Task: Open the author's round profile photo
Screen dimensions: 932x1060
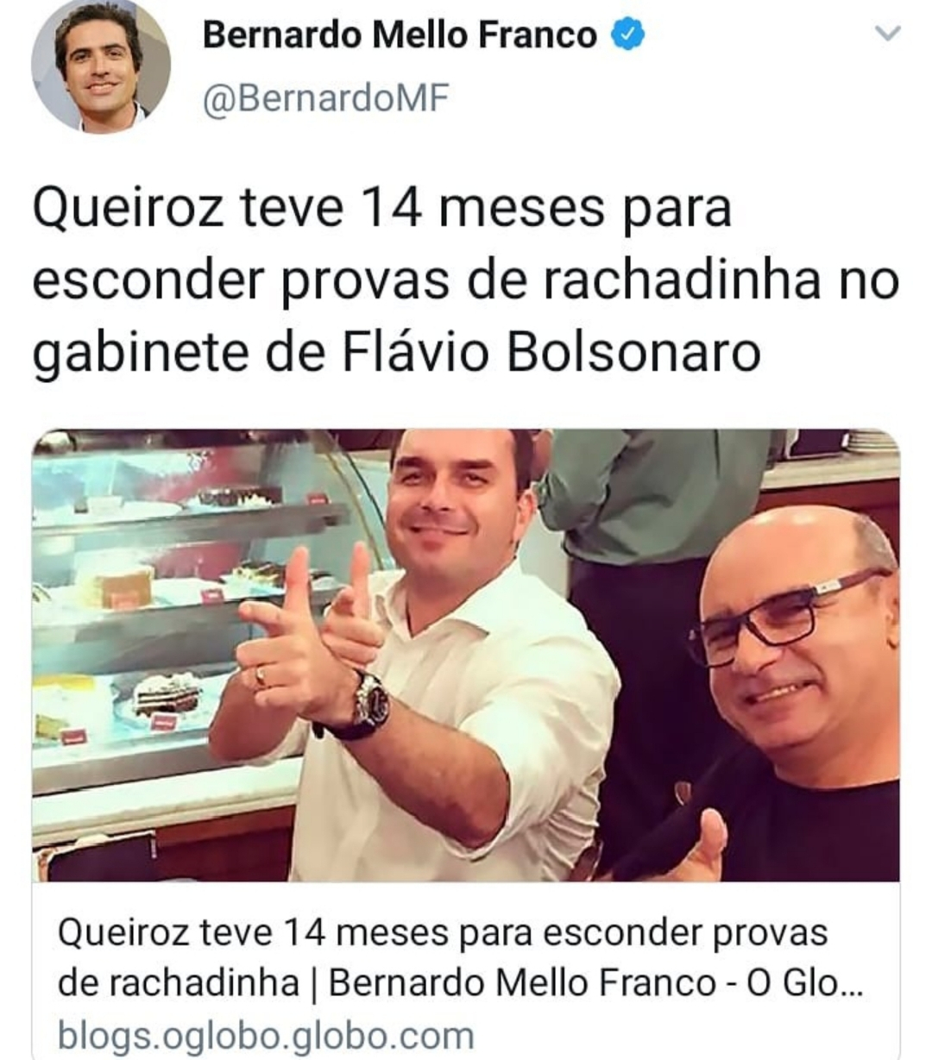Action: [x=100, y=66]
